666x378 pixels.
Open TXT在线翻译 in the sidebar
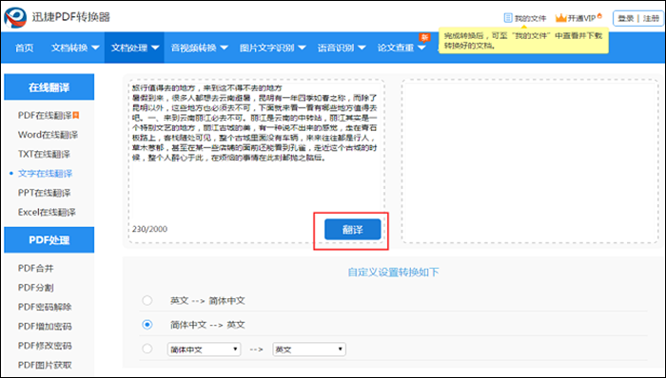(44, 154)
